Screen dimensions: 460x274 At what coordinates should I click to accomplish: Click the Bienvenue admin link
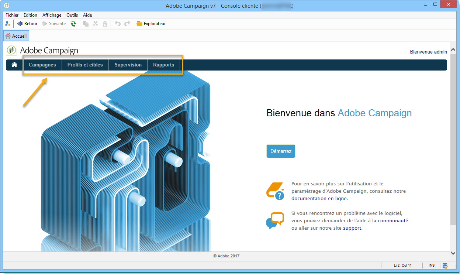428,52
